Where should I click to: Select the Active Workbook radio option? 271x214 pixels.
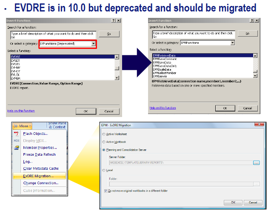coord(104,142)
